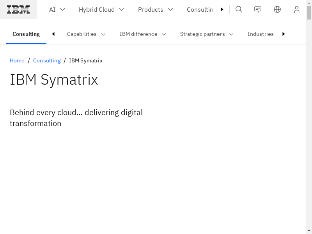Expand the Products menu
Image resolution: width=312 pixels, height=234 pixels.
(x=155, y=9)
